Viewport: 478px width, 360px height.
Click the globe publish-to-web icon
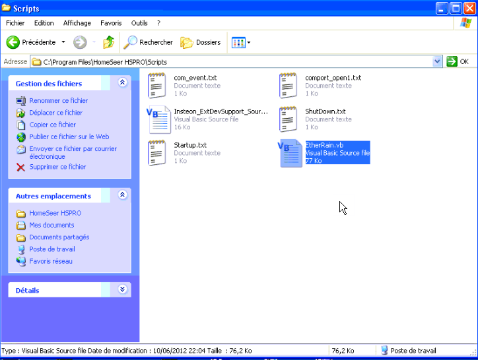20,137
